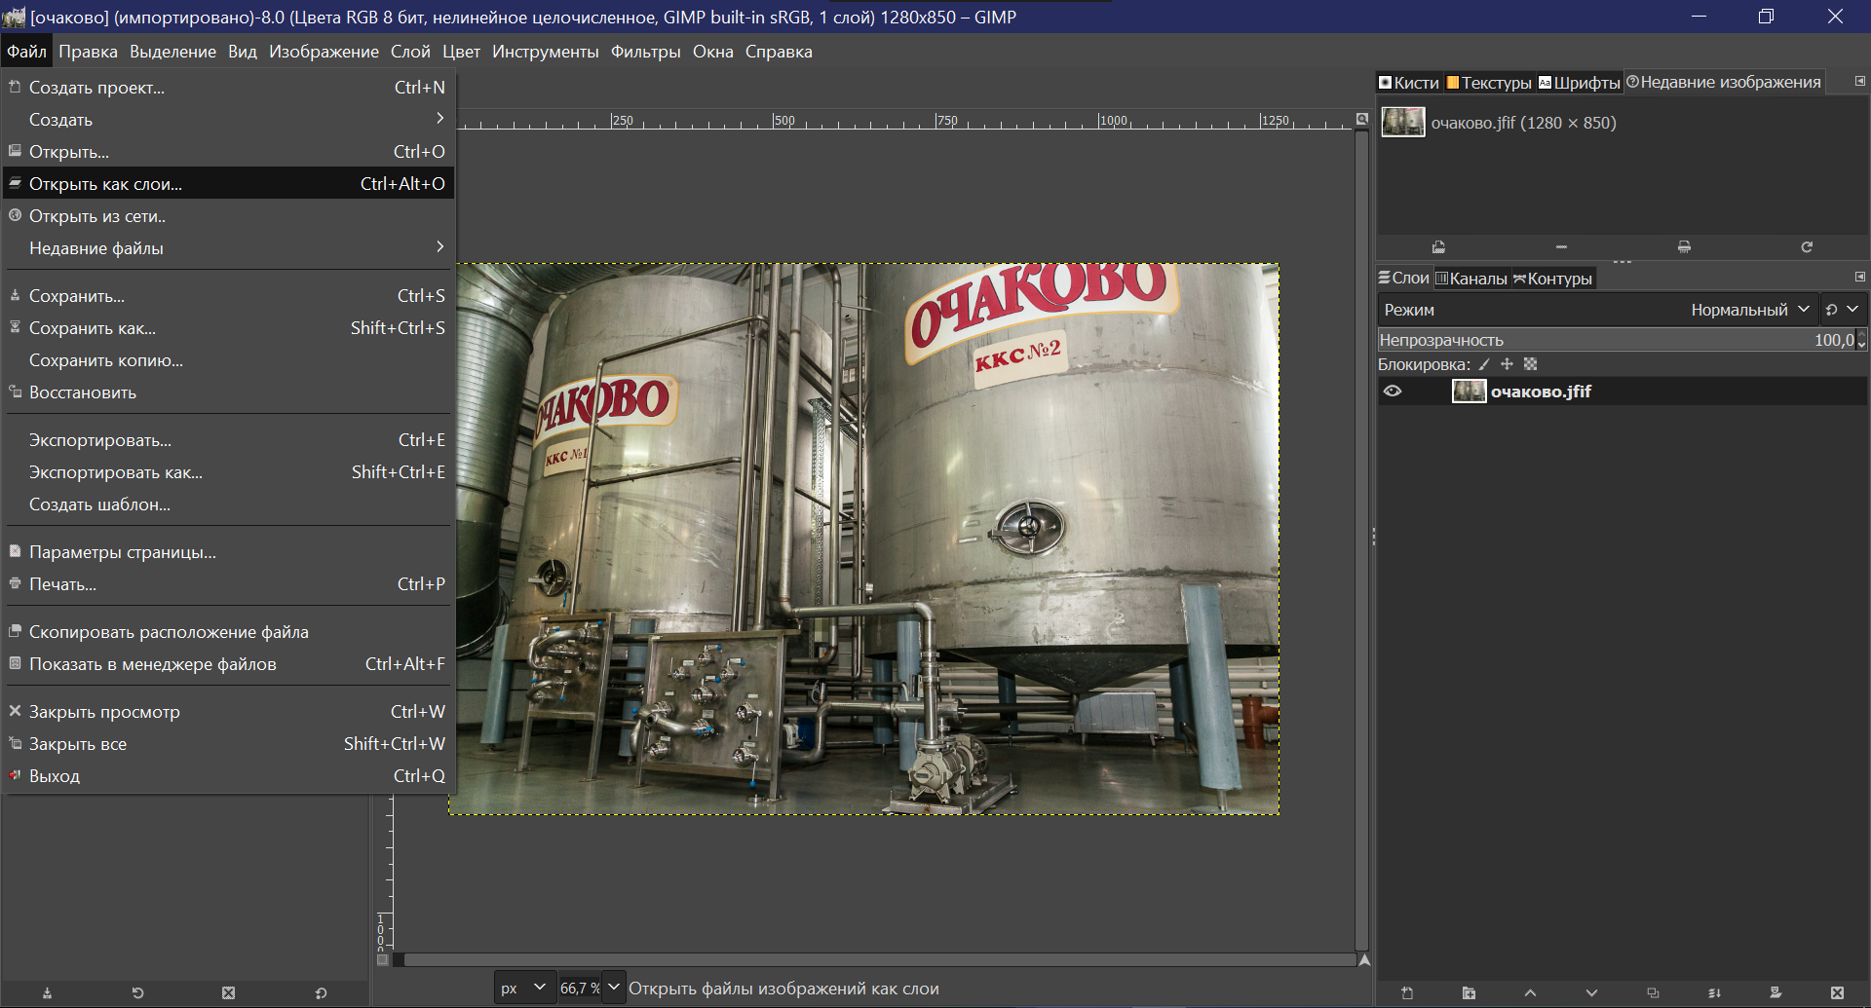
Task: Click the horizontal canvas scrollbar
Action: 880,960
